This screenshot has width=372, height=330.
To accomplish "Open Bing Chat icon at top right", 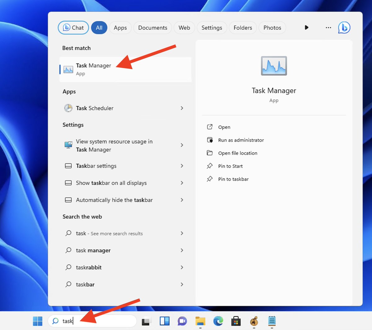I will click(x=344, y=28).
